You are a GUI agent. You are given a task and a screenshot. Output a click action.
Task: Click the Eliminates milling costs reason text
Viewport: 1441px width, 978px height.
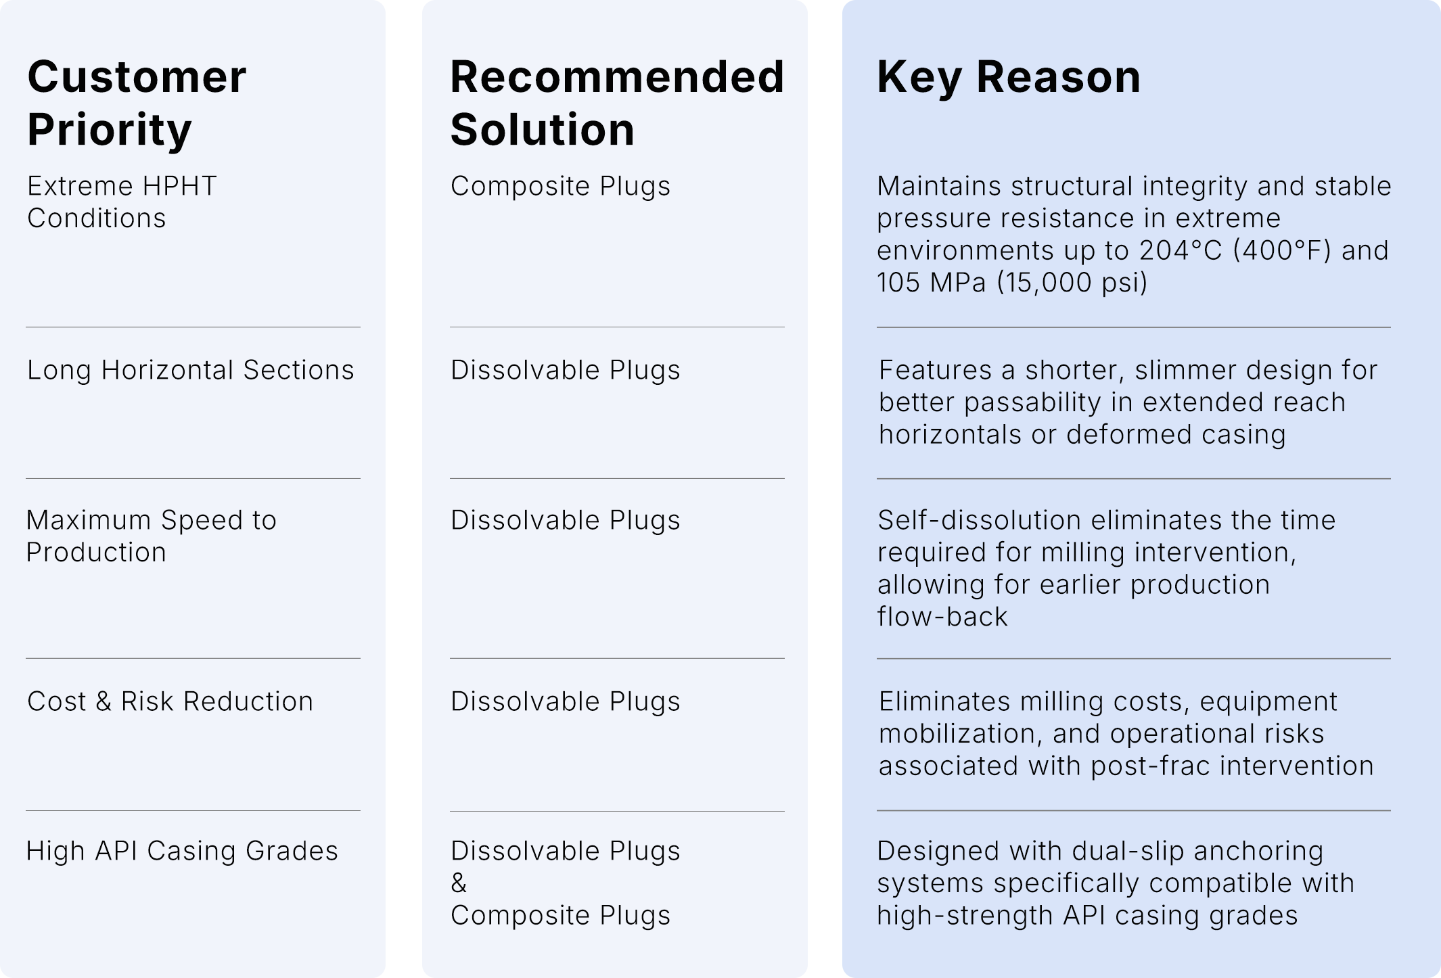click(1126, 733)
